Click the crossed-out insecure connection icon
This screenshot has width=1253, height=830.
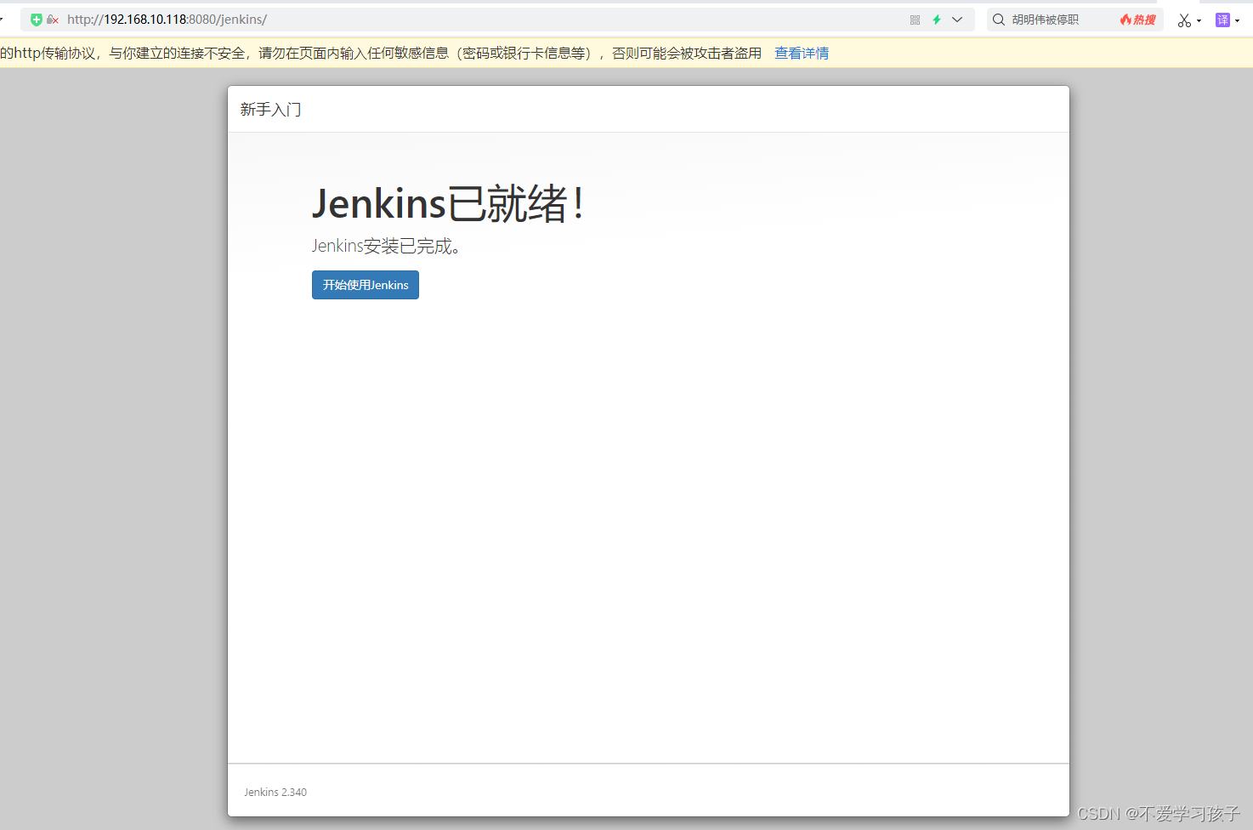(53, 20)
